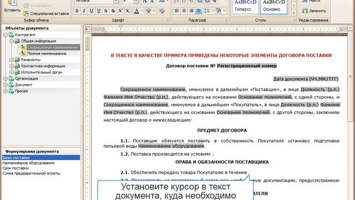Open Специальная вставка paste special
Image resolution: width=355 pixels, height=200 pixels.
point(47,13)
